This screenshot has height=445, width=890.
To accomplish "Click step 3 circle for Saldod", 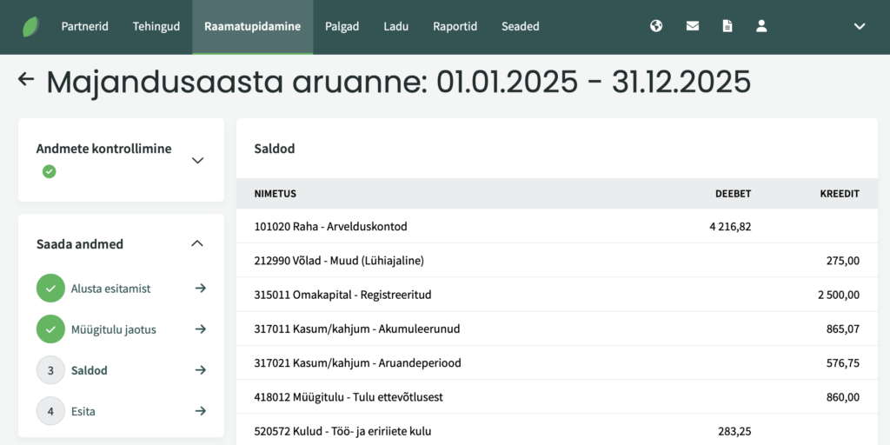I will tap(50, 370).
